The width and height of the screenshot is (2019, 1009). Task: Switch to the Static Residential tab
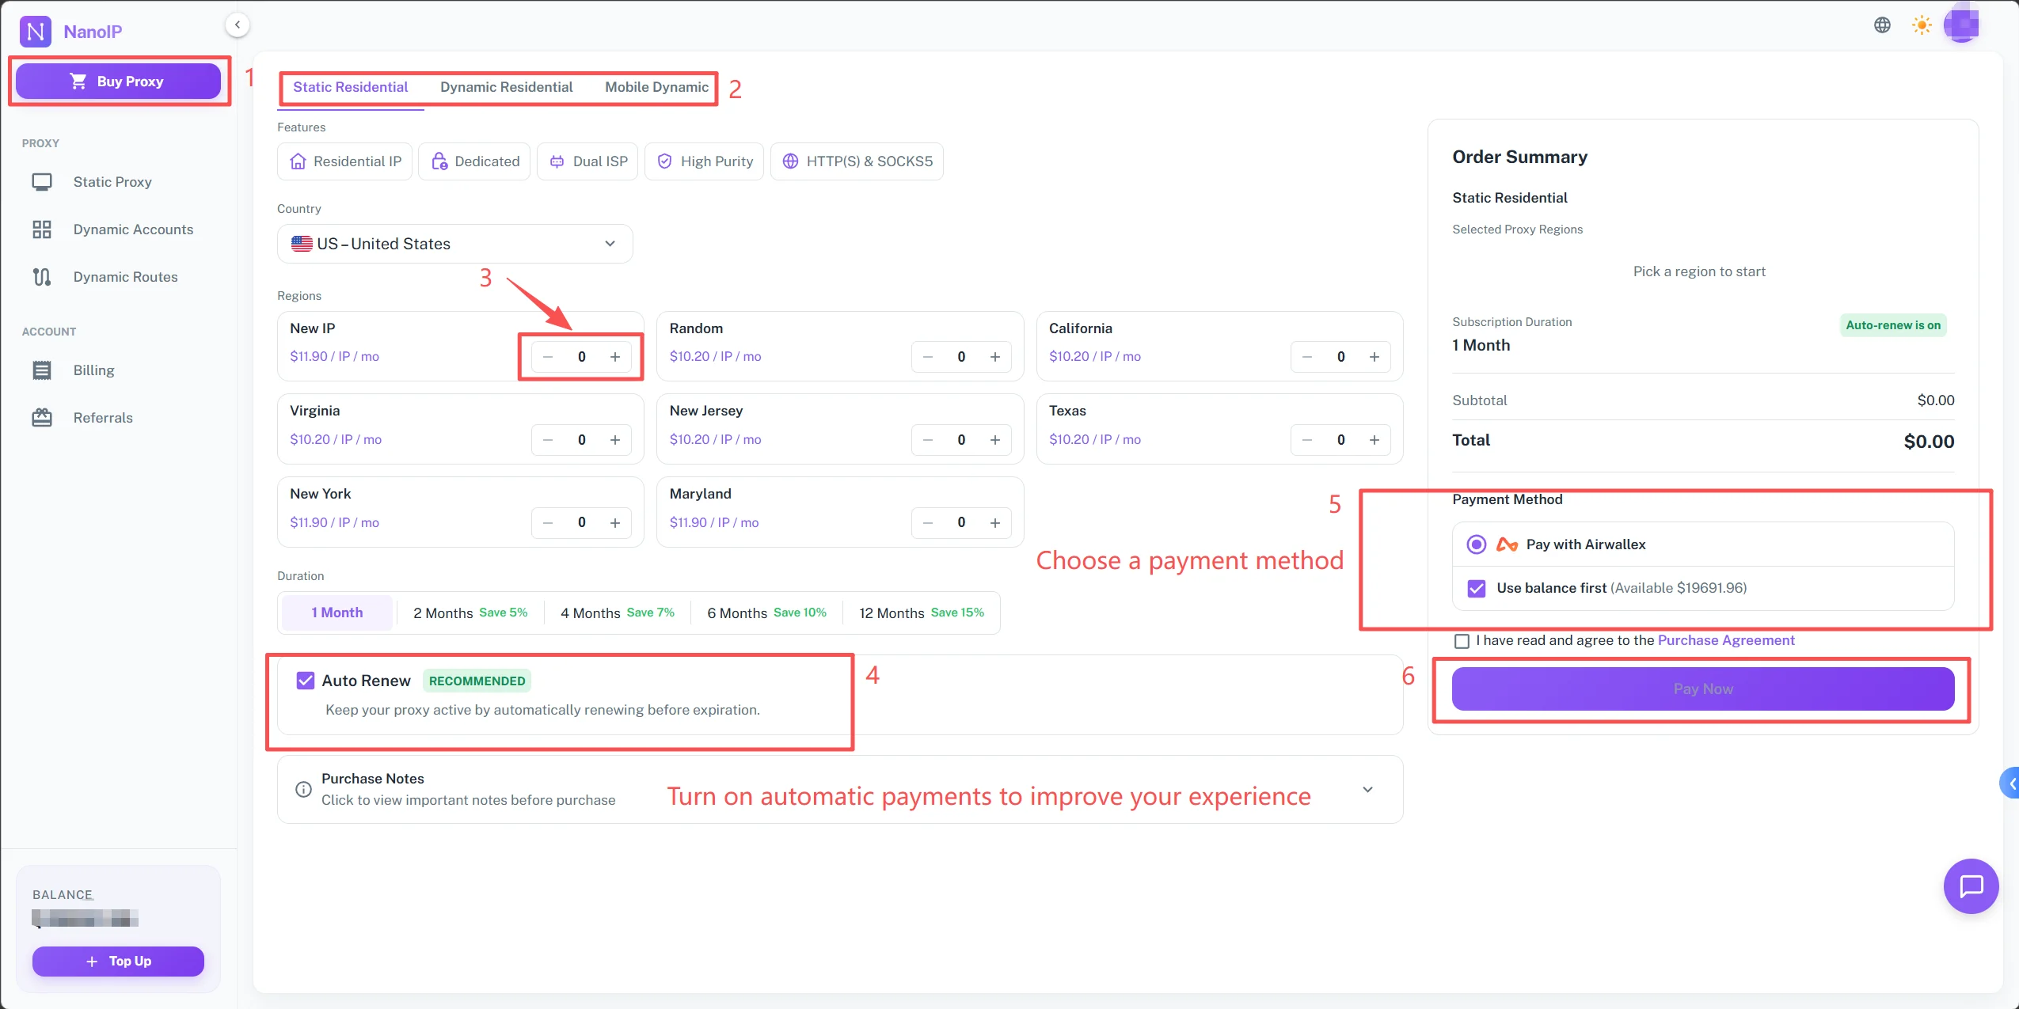coord(350,87)
